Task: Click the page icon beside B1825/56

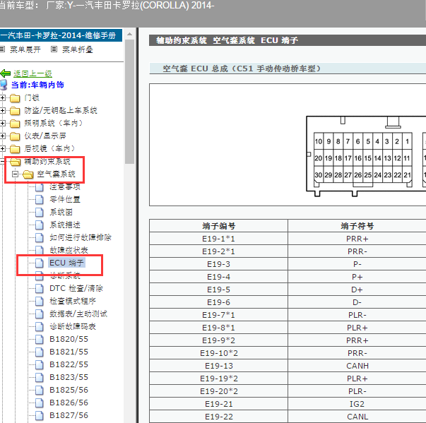Action: tap(40, 390)
